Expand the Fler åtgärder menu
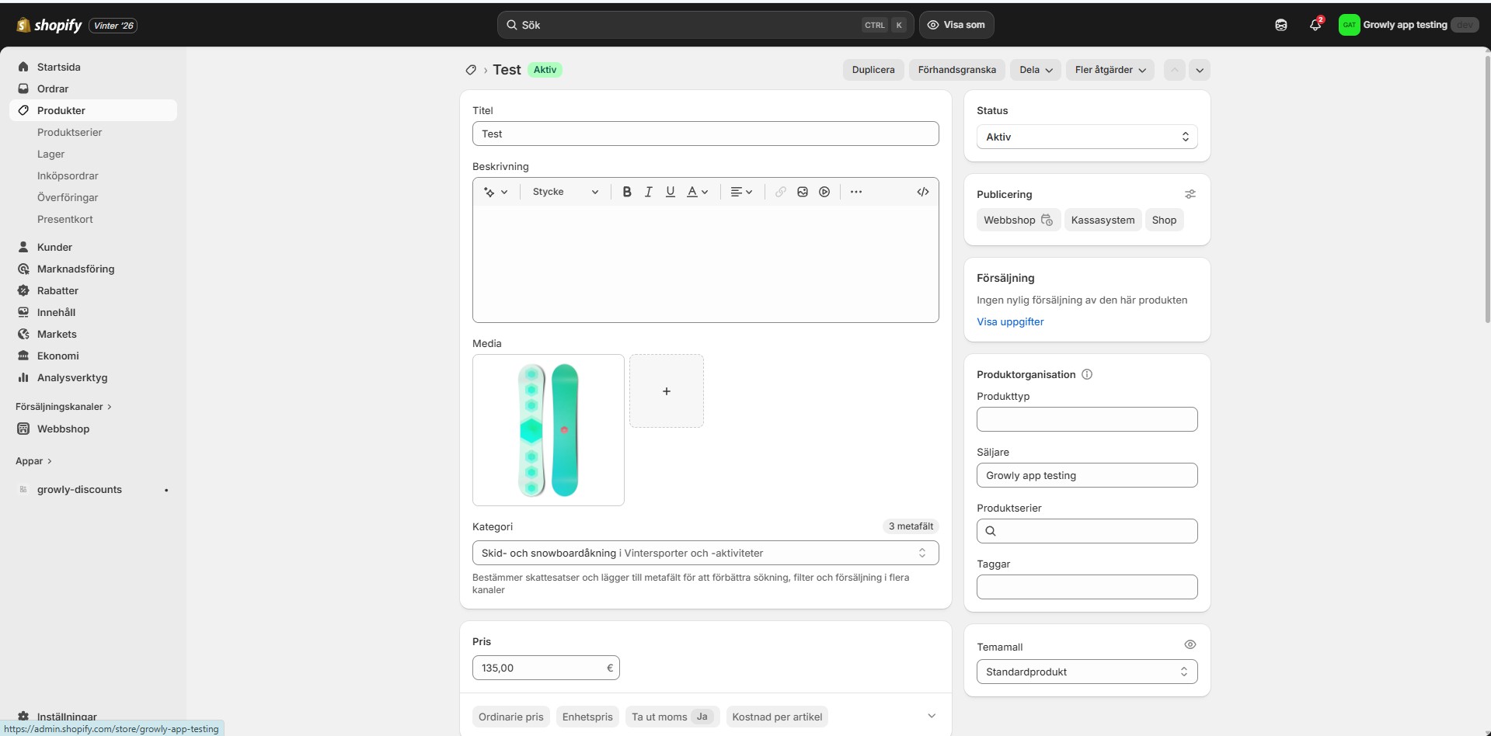 [x=1110, y=70]
